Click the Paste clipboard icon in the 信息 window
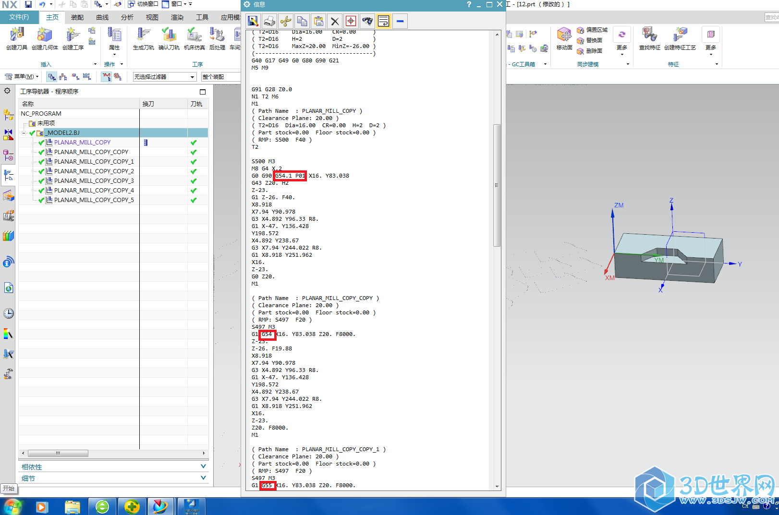This screenshot has width=779, height=515. coord(318,21)
